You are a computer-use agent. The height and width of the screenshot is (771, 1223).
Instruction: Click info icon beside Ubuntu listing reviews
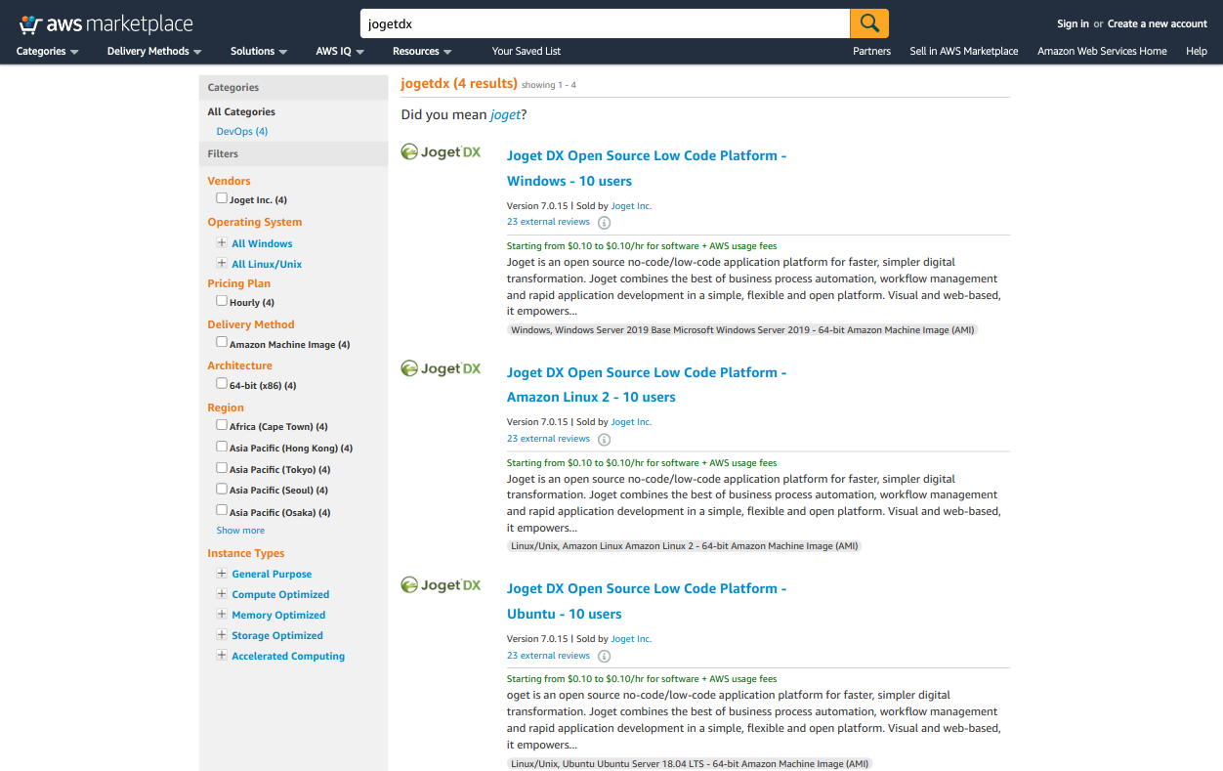[604, 657]
